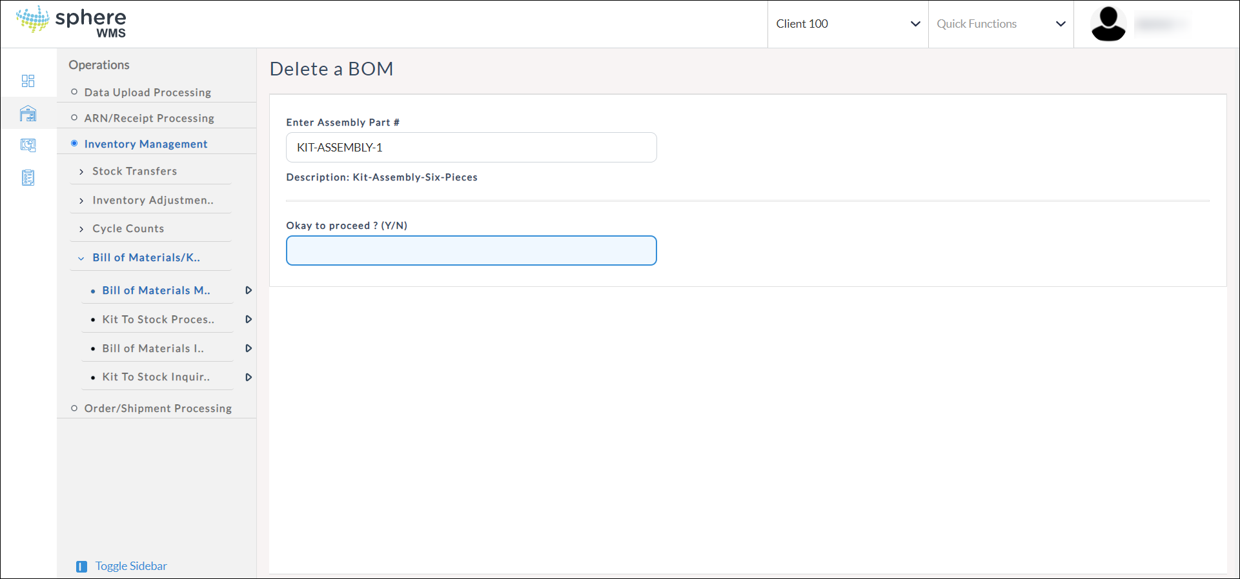Viewport: 1240px width, 579px height.
Task: Expand the Cycle Counts section
Action: pyautogui.click(x=128, y=228)
